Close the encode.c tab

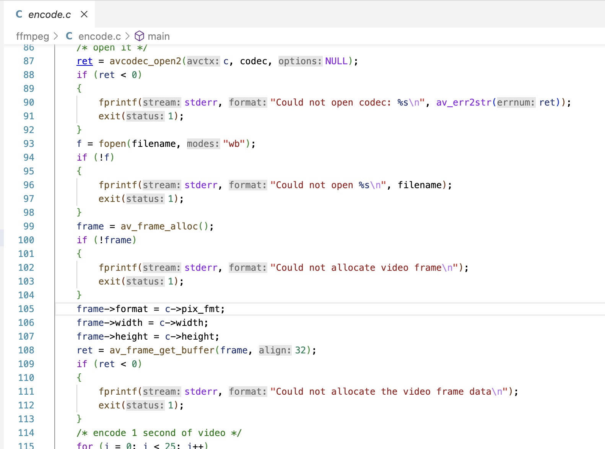tap(84, 14)
